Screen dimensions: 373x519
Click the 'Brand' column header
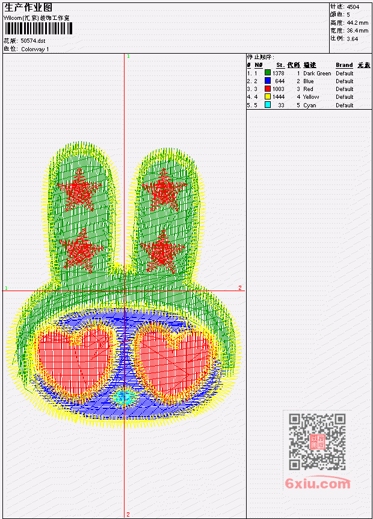(x=344, y=65)
